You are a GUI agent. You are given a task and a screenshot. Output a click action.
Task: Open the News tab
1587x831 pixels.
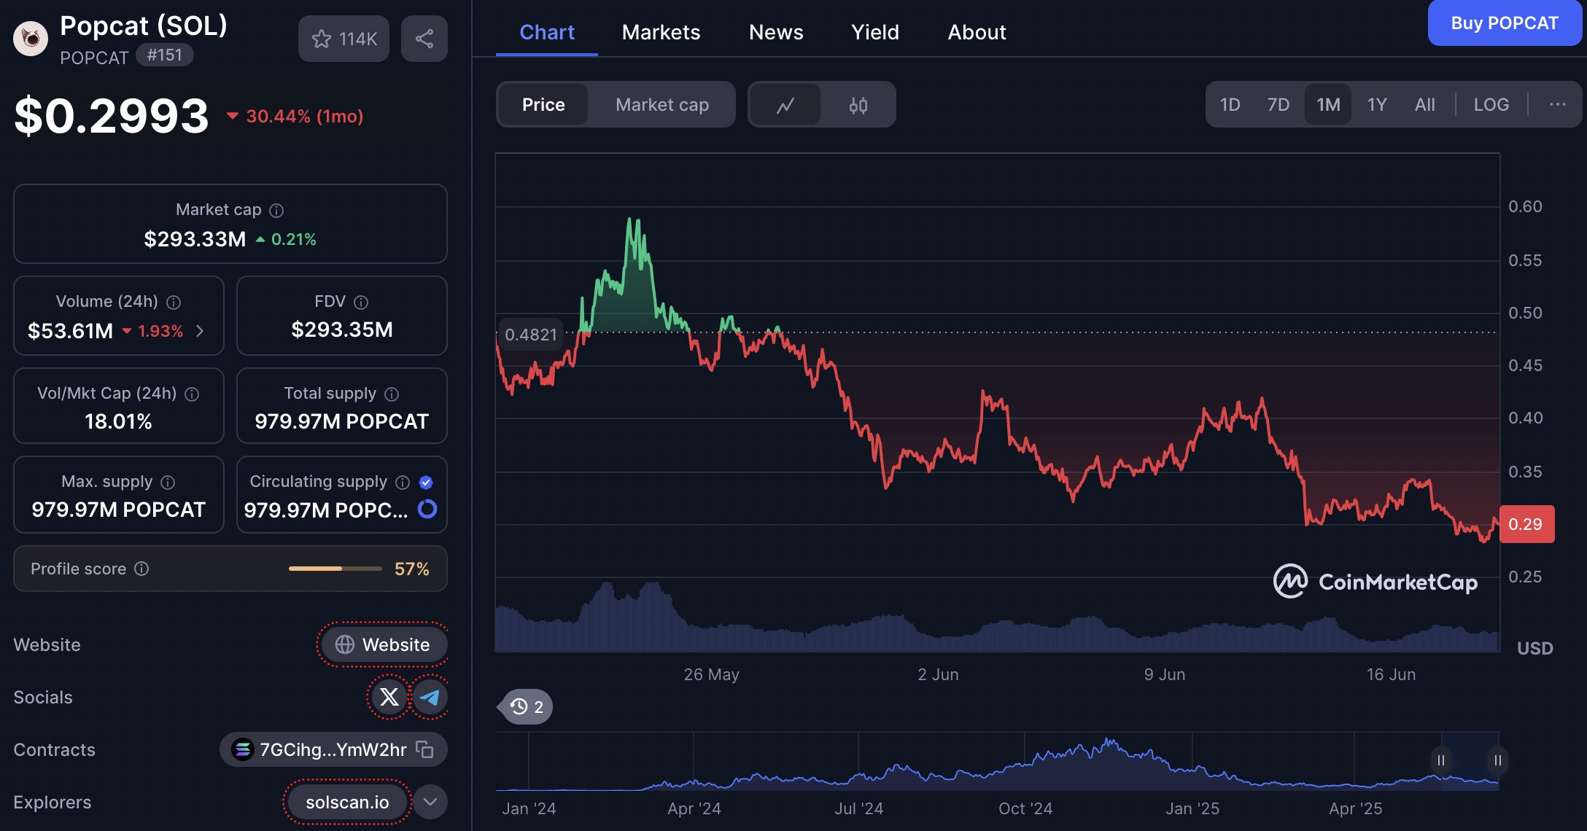(x=776, y=32)
